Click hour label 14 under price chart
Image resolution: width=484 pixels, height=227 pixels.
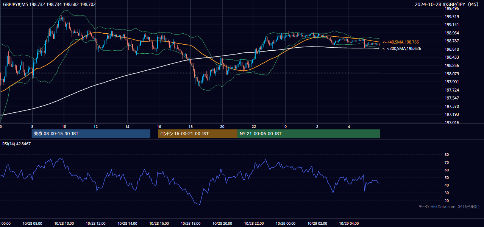(x=127, y=127)
